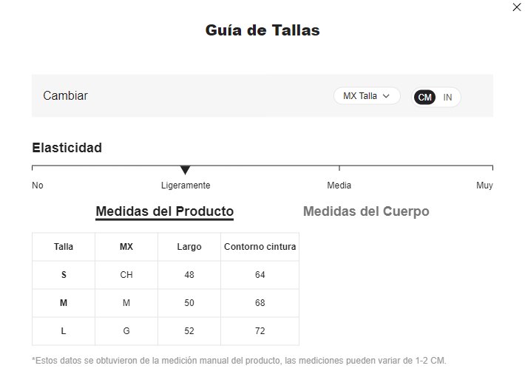Click the Contorno cintura column header
The image size is (525, 391).
click(260, 247)
